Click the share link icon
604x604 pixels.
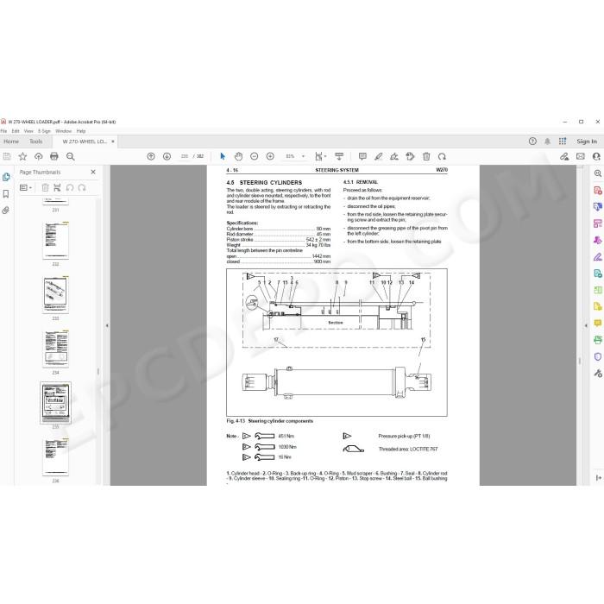coord(564,156)
